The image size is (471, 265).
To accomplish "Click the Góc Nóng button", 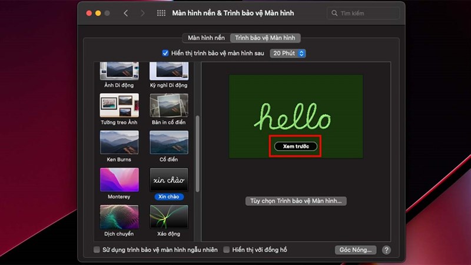I will point(355,250).
